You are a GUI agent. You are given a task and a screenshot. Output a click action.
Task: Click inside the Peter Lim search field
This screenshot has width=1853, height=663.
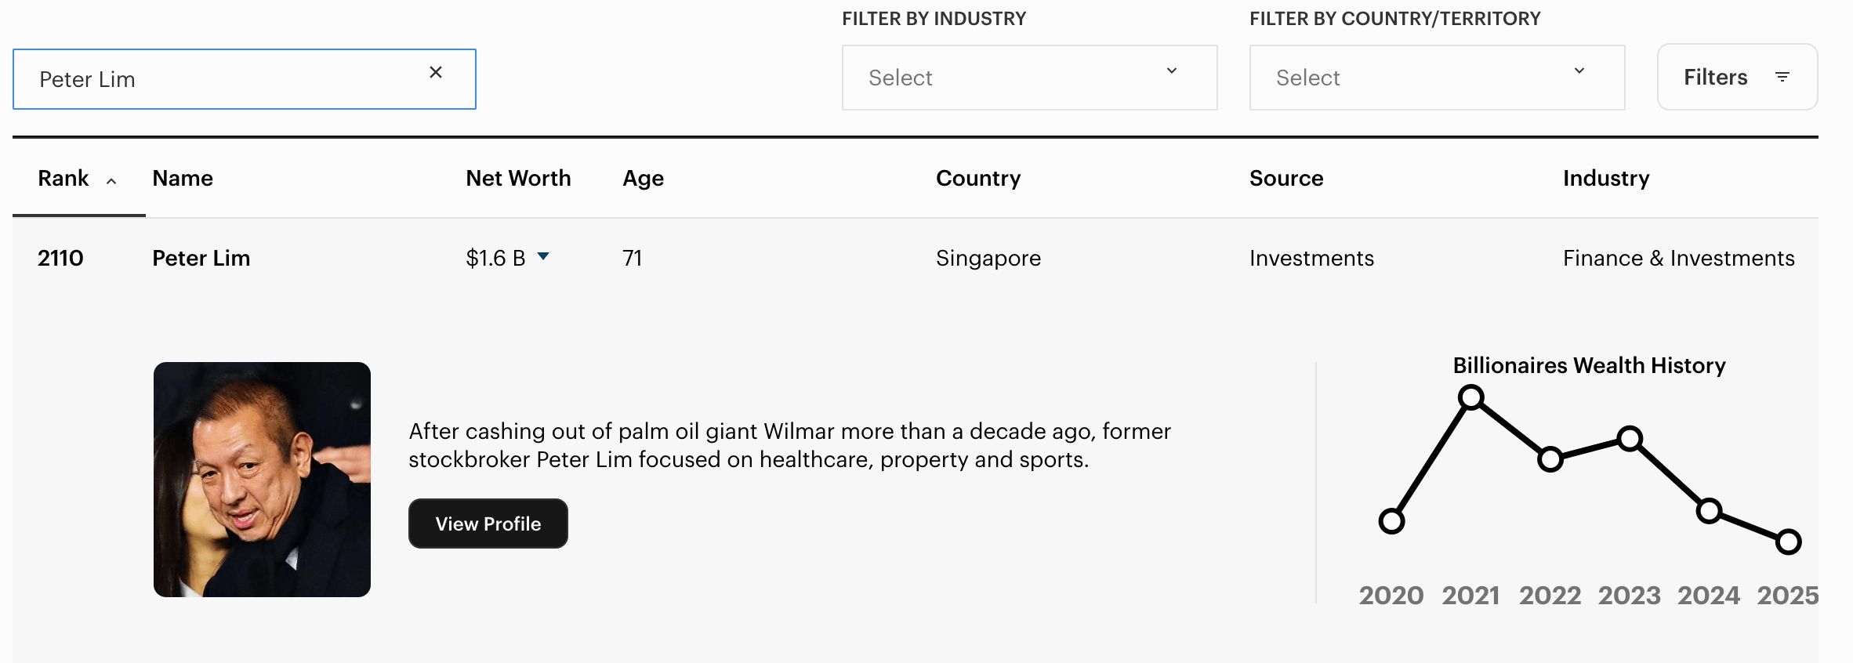tap(235, 78)
